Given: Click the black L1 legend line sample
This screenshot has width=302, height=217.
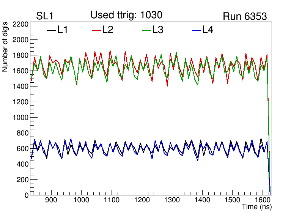Looking at the screenshot, I should click(x=51, y=30).
